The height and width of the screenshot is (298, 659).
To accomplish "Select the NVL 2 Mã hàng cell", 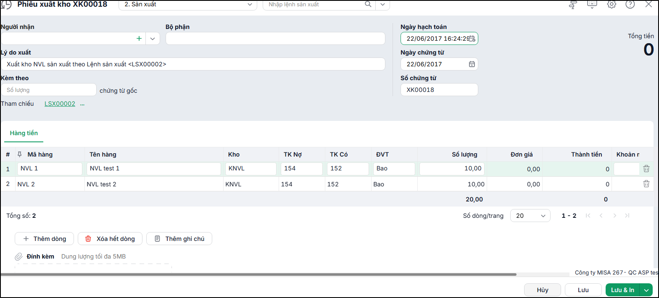I will coord(50,184).
